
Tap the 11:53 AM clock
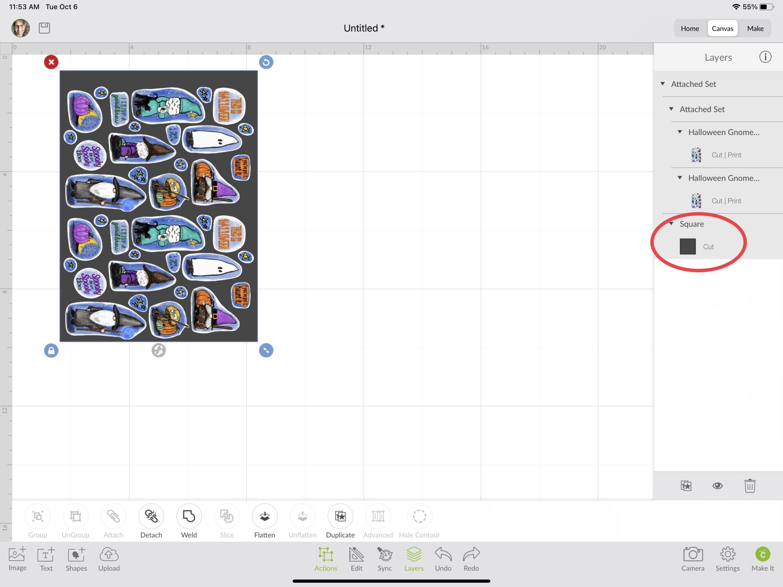(x=24, y=7)
